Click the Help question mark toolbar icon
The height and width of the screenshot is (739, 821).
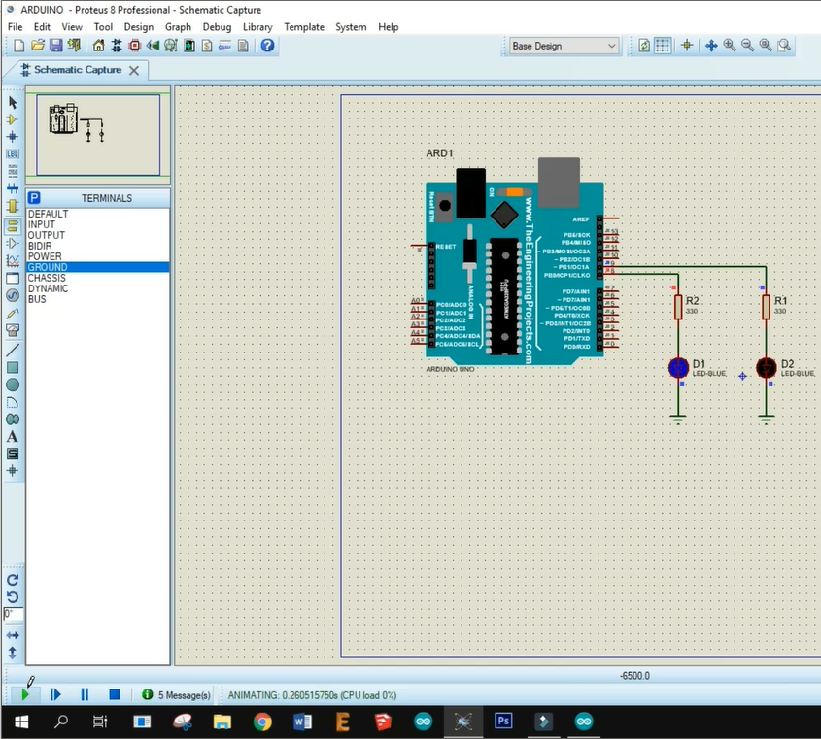[267, 46]
